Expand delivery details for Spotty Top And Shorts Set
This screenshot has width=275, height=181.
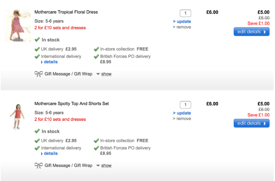pos(50,153)
